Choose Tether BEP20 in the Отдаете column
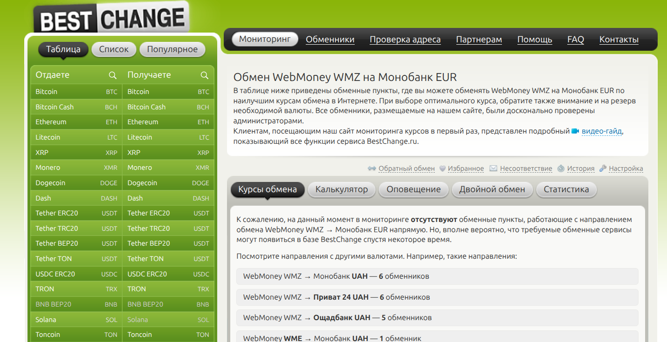The width and height of the screenshot is (667, 342). tap(76, 243)
